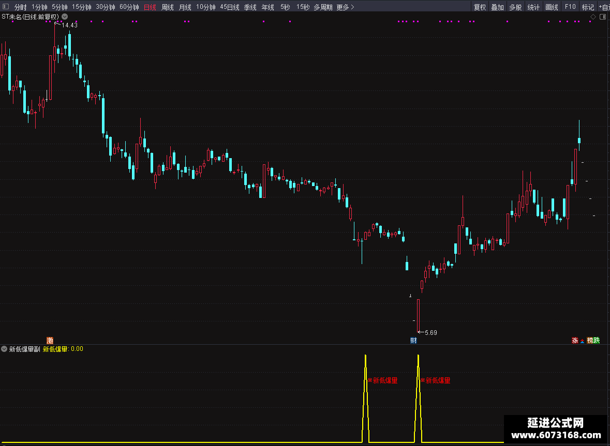This screenshot has height=446, width=610.
Task: Select the 分时 time-share tab
Action: [x=20, y=7]
